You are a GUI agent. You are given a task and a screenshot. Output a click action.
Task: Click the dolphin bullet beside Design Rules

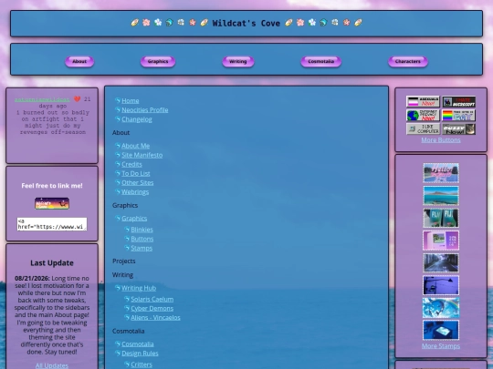(x=118, y=353)
